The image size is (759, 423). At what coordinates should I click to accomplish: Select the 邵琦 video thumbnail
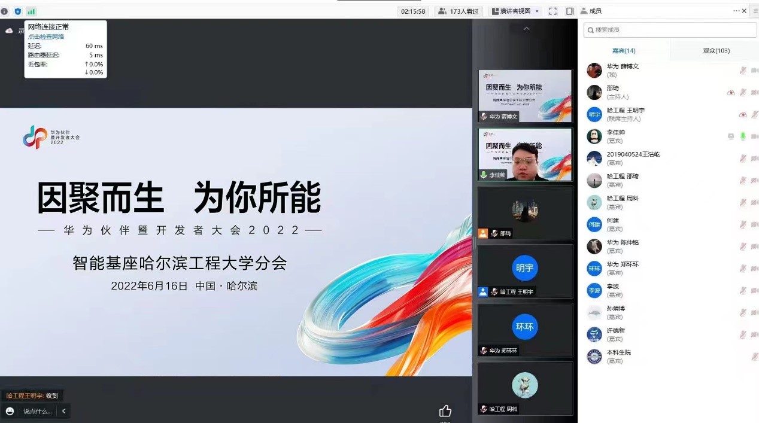tap(525, 213)
